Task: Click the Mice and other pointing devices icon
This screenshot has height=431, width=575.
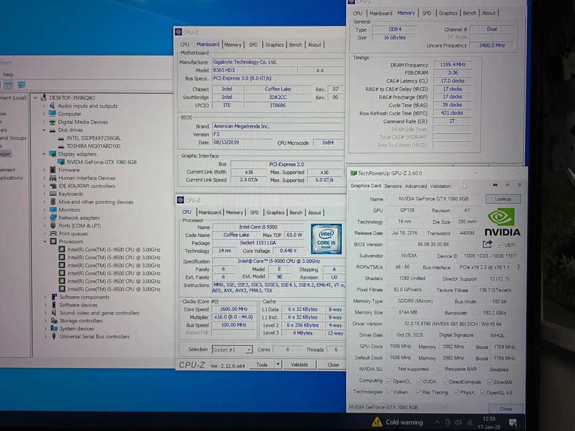Action: 53,201
